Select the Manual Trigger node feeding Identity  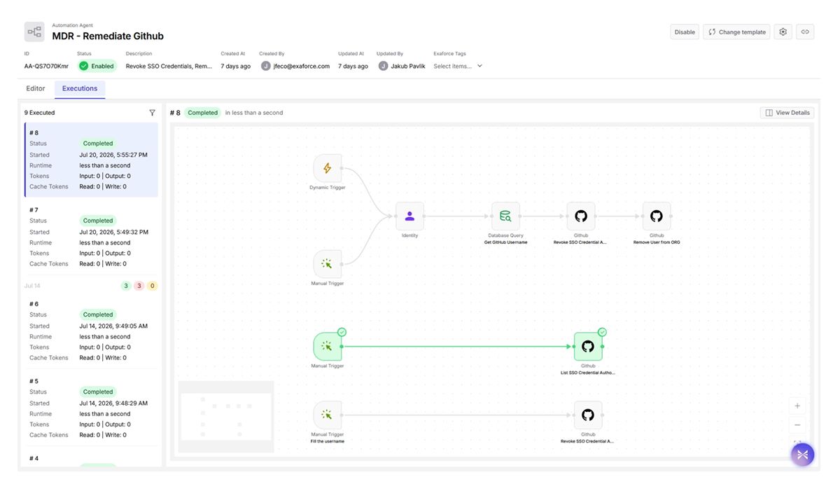point(328,264)
